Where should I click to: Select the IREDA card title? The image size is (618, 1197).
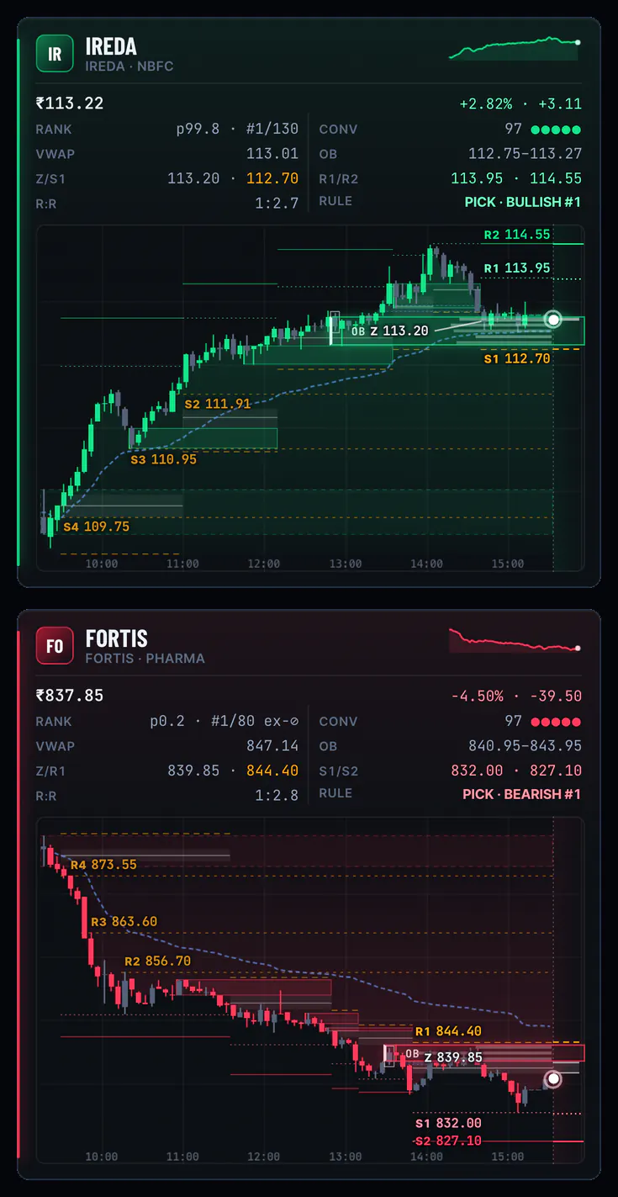pyautogui.click(x=111, y=46)
